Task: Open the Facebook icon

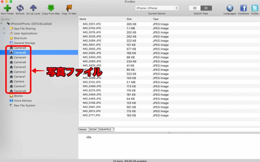Action: (243, 8)
